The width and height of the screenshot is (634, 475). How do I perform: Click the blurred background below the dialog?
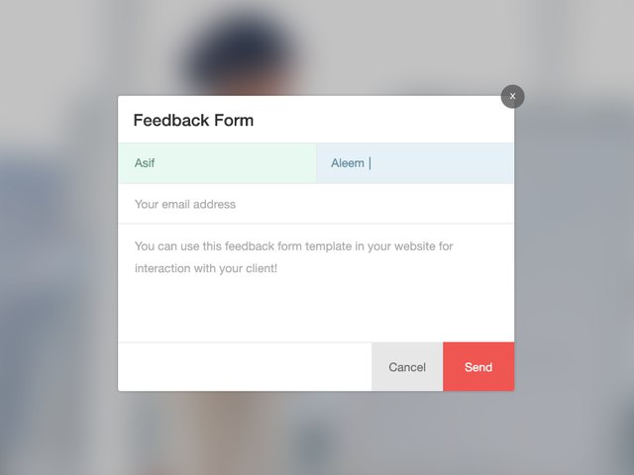(317, 433)
